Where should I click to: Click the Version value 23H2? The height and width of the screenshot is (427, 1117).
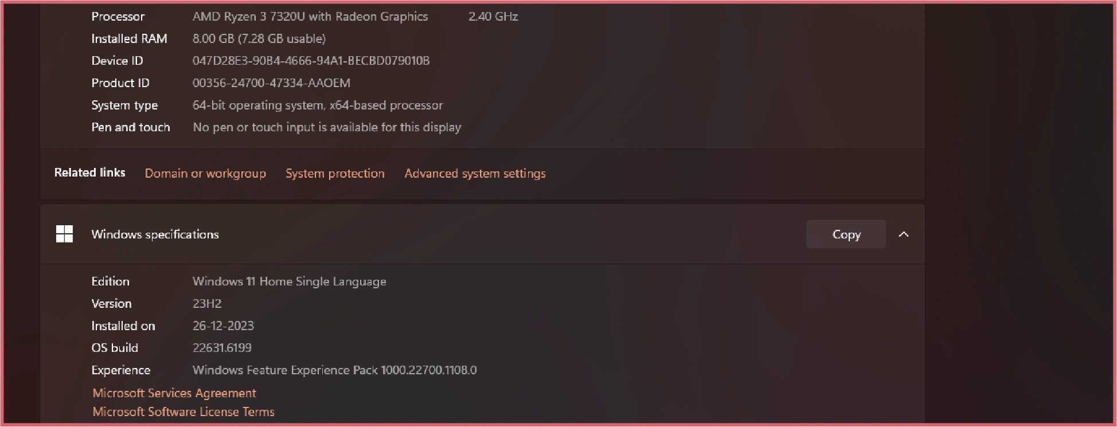(207, 304)
